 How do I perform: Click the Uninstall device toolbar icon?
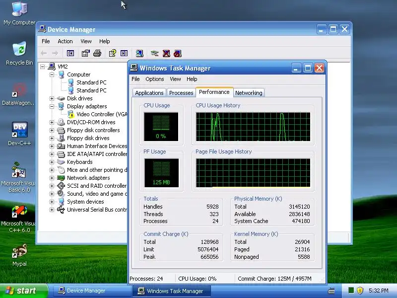point(166,53)
